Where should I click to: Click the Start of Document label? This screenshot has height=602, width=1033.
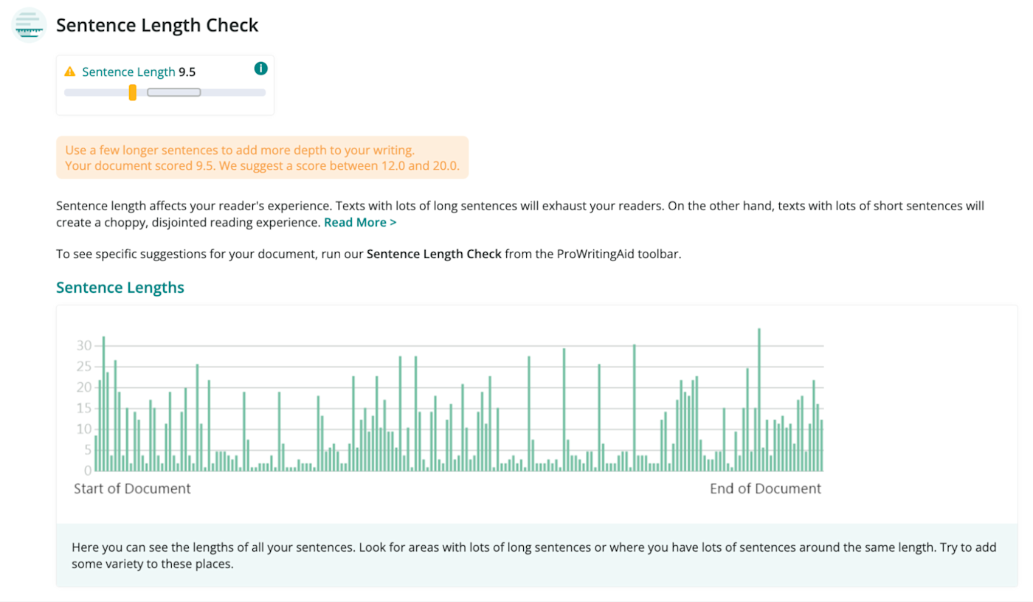tap(132, 488)
